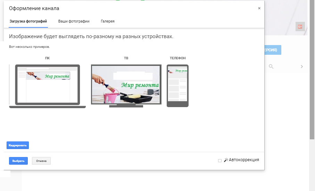315x191 pixels.
Task: Click the ТЕЛЕФОН phone preview image
Action: tap(177, 86)
